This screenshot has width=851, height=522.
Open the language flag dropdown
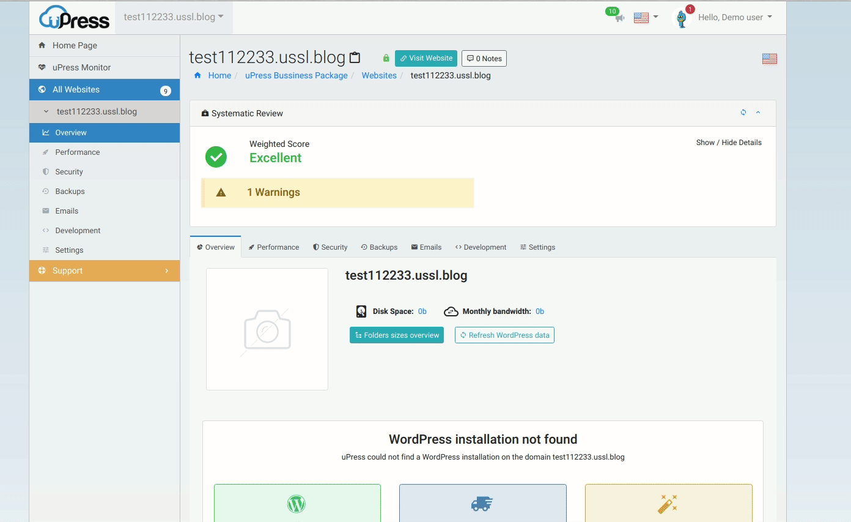[x=646, y=17]
